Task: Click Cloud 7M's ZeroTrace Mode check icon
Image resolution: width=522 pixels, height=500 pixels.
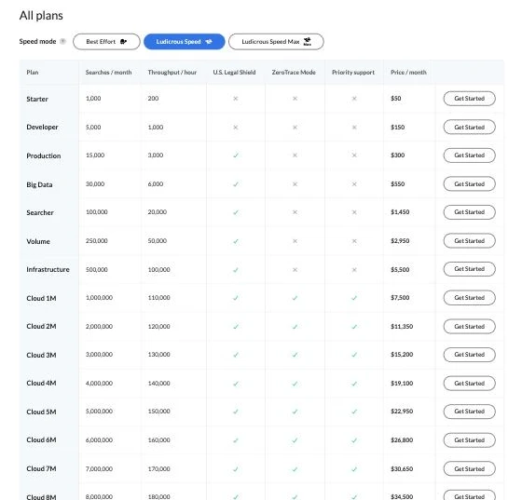Action: pos(295,469)
